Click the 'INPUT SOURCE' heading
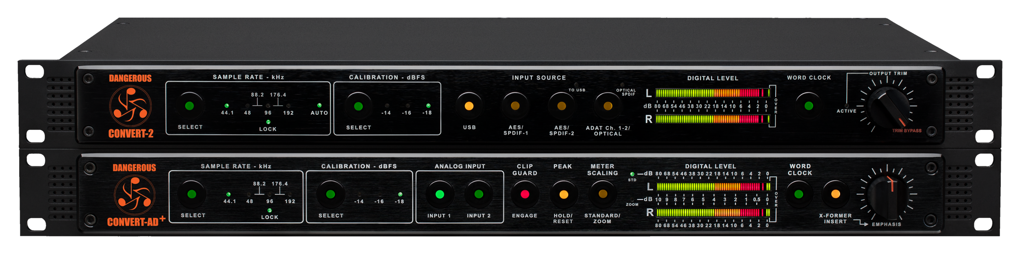Viewport: 1020px width, 254px height. coord(539,78)
